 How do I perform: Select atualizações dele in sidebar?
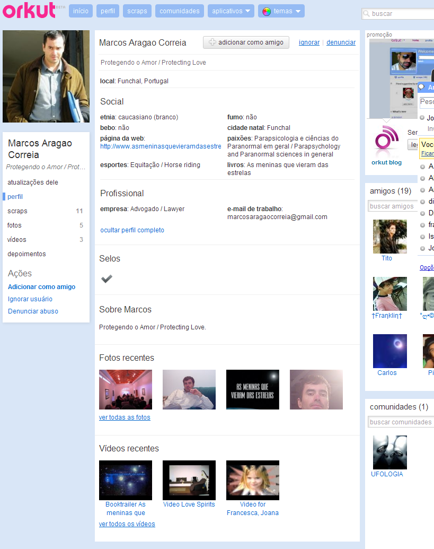click(x=33, y=182)
